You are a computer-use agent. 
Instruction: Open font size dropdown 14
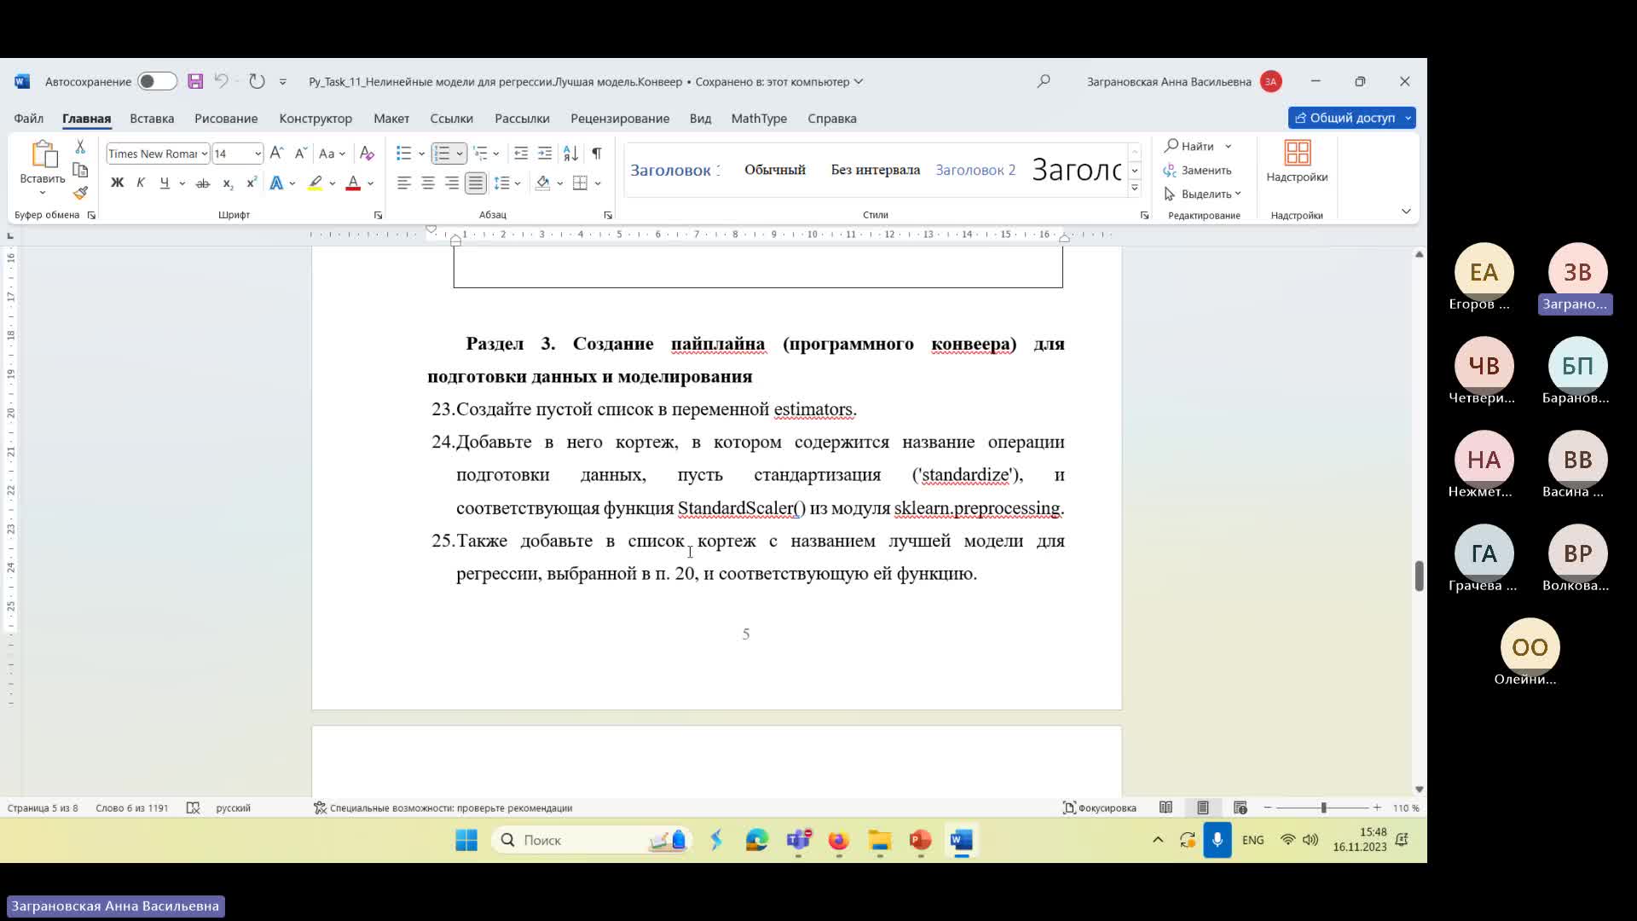tap(257, 153)
